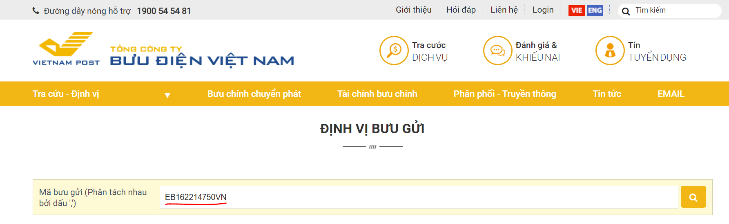Open Tài chính bưu chính menu

(x=377, y=94)
